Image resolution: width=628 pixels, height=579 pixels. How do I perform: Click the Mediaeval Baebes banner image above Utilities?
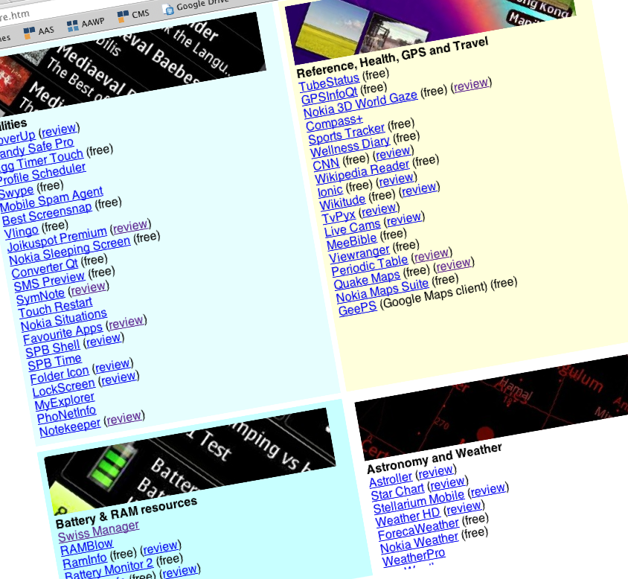(x=130, y=64)
